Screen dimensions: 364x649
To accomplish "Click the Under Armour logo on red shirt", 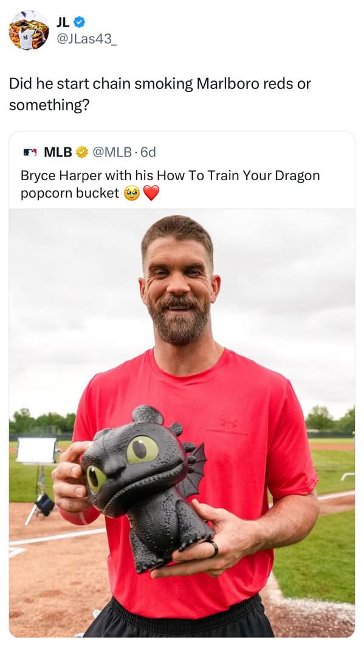I will (x=228, y=422).
